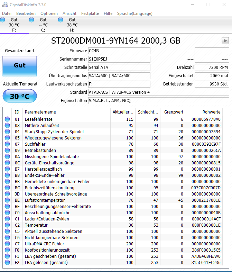Click status icon for Ende-zu-Ende-Fehler
Screen dimensions: 232x272
7,175
